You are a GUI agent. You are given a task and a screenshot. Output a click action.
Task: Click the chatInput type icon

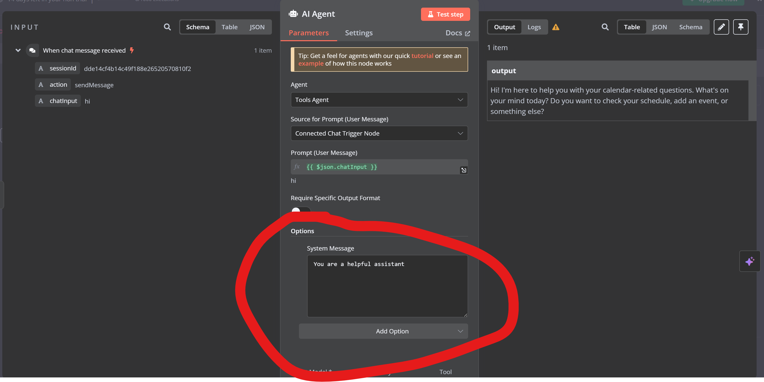pos(41,101)
